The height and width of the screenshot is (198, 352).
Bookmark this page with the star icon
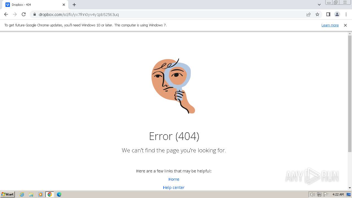[x=317, y=14]
